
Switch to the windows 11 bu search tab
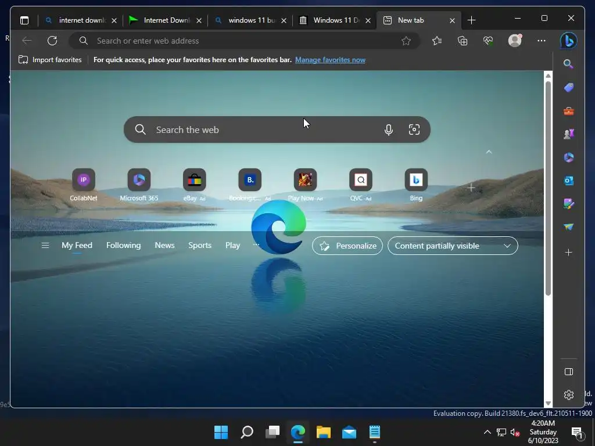pyautogui.click(x=250, y=20)
